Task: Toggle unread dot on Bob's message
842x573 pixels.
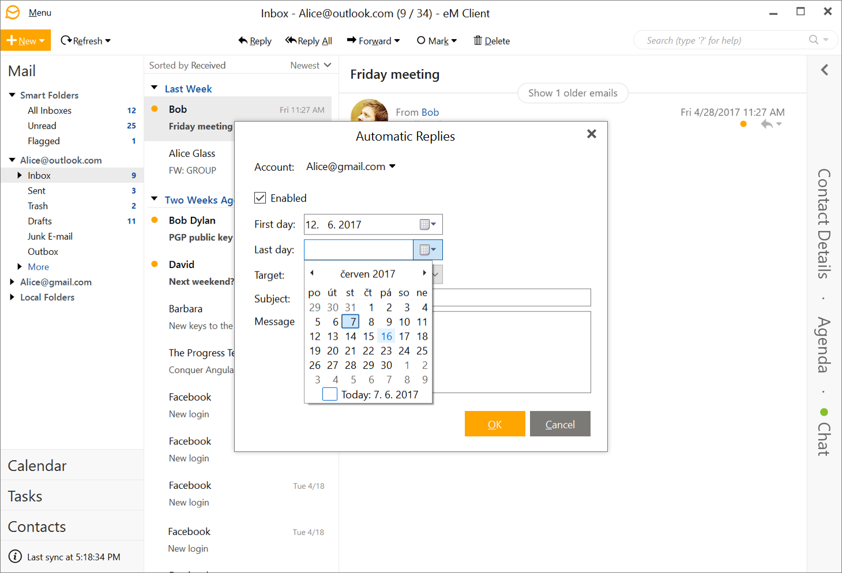Action: point(155,109)
